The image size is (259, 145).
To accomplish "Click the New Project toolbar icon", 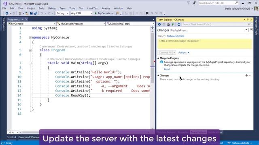I will pos(20,13).
